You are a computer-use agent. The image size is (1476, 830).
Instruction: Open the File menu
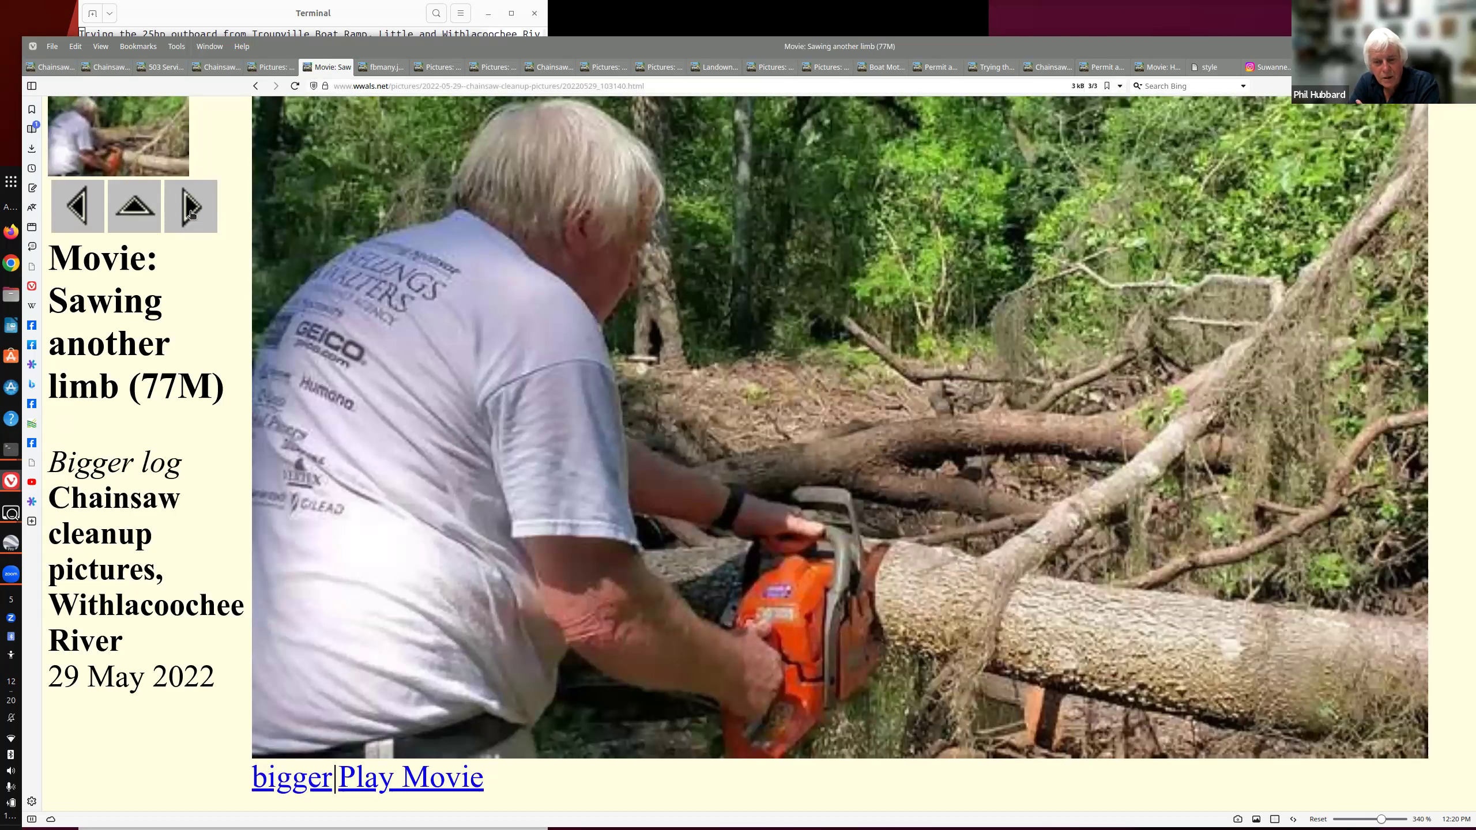click(52, 46)
